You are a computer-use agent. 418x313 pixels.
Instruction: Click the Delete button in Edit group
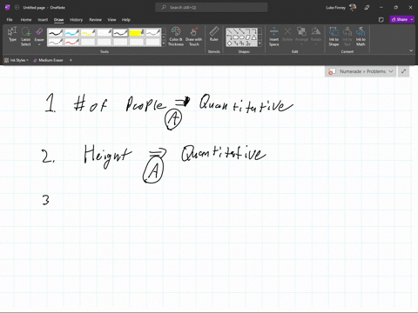pos(287,34)
